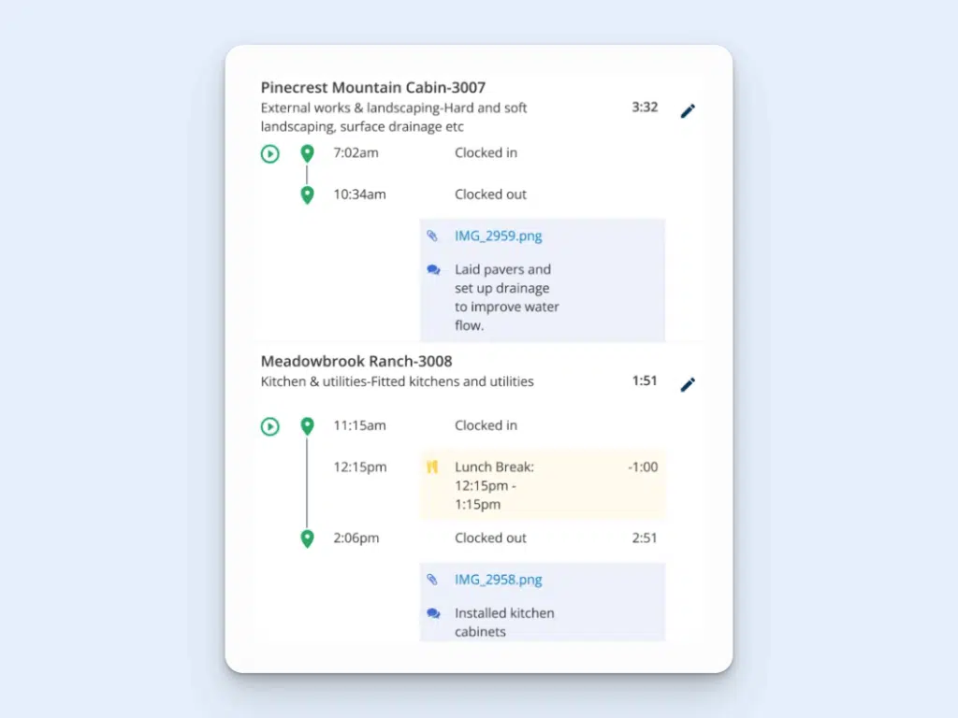958x718 pixels.
Task: Click the 3:32 total time for Pinecrest
Action: coord(644,107)
